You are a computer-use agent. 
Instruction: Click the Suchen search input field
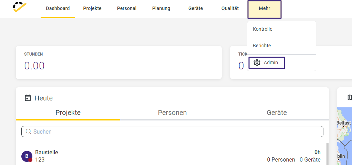tap(172, 132)
